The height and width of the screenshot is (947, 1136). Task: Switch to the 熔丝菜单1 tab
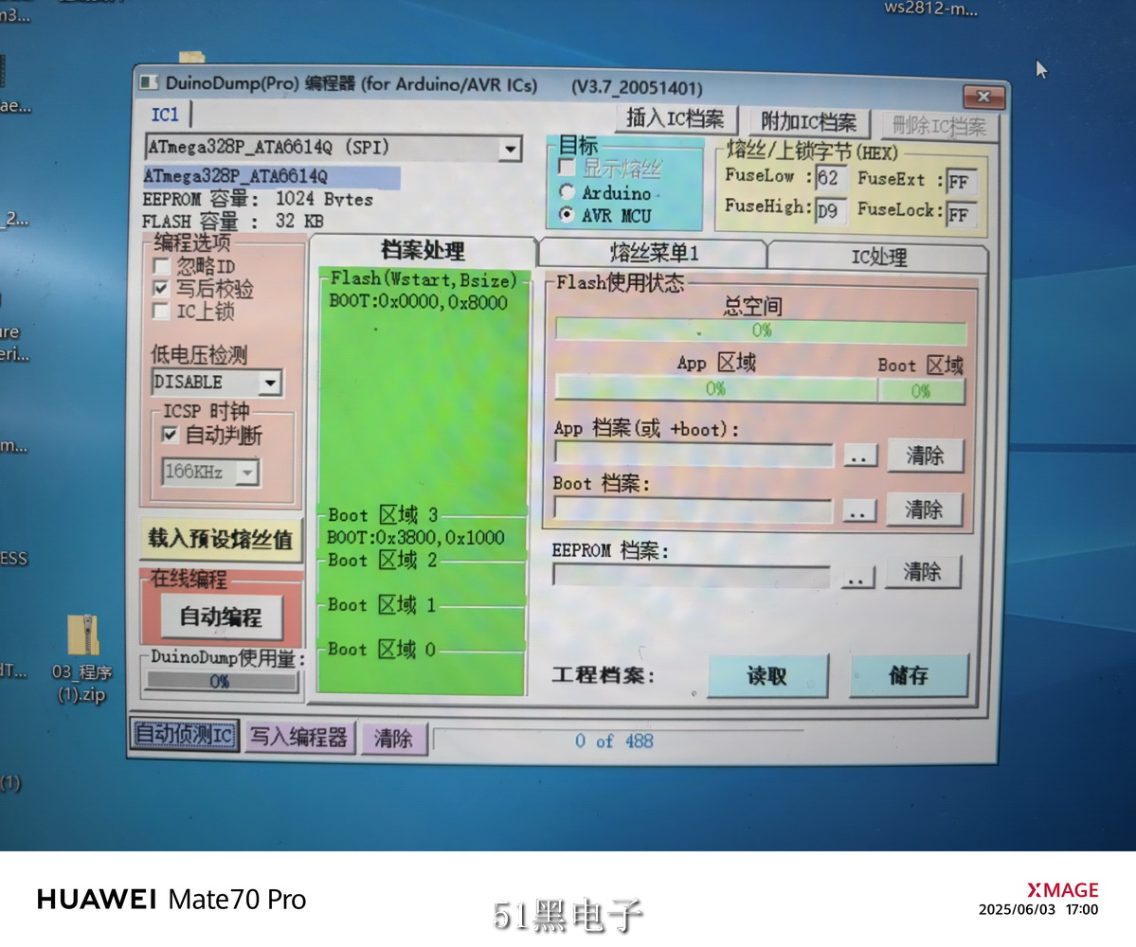(x=654, y=253)
